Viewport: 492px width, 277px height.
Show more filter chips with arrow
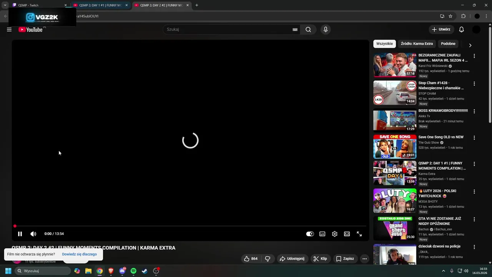pyautogui.click(x=470, y=45)
